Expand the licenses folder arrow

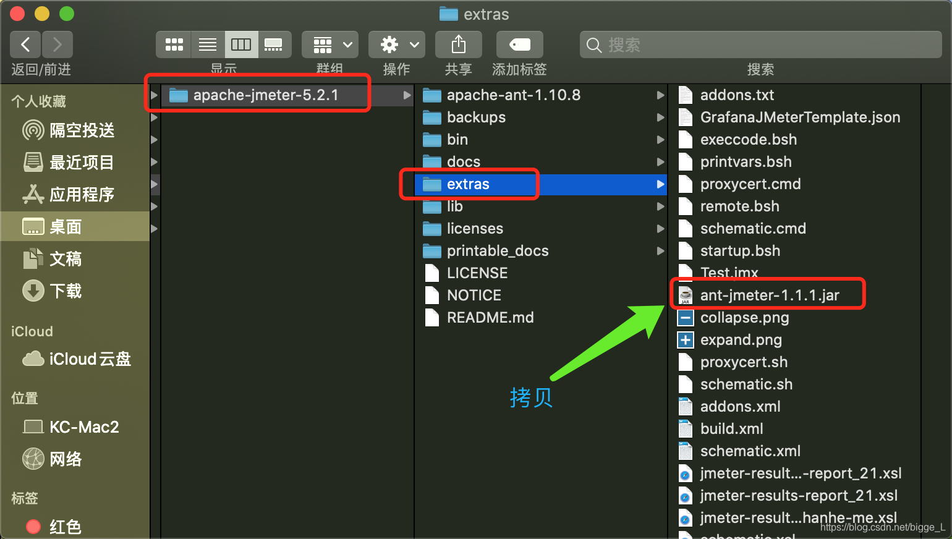point(660,229)
